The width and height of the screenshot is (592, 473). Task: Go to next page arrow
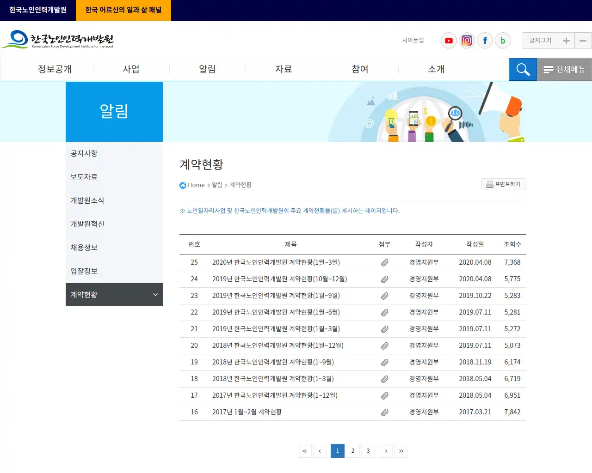[x=386, y=451]
